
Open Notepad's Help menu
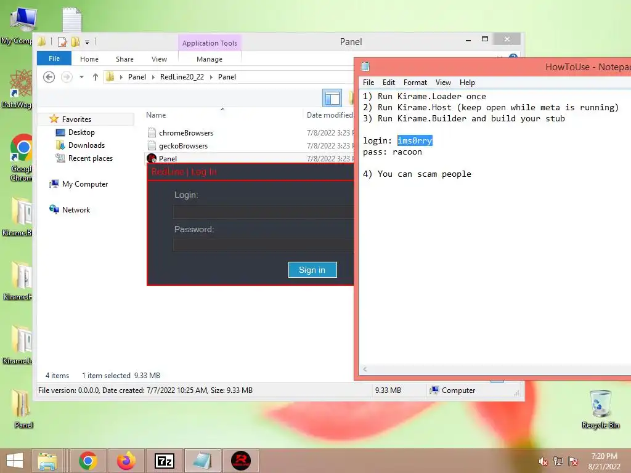tap(467, 83)
